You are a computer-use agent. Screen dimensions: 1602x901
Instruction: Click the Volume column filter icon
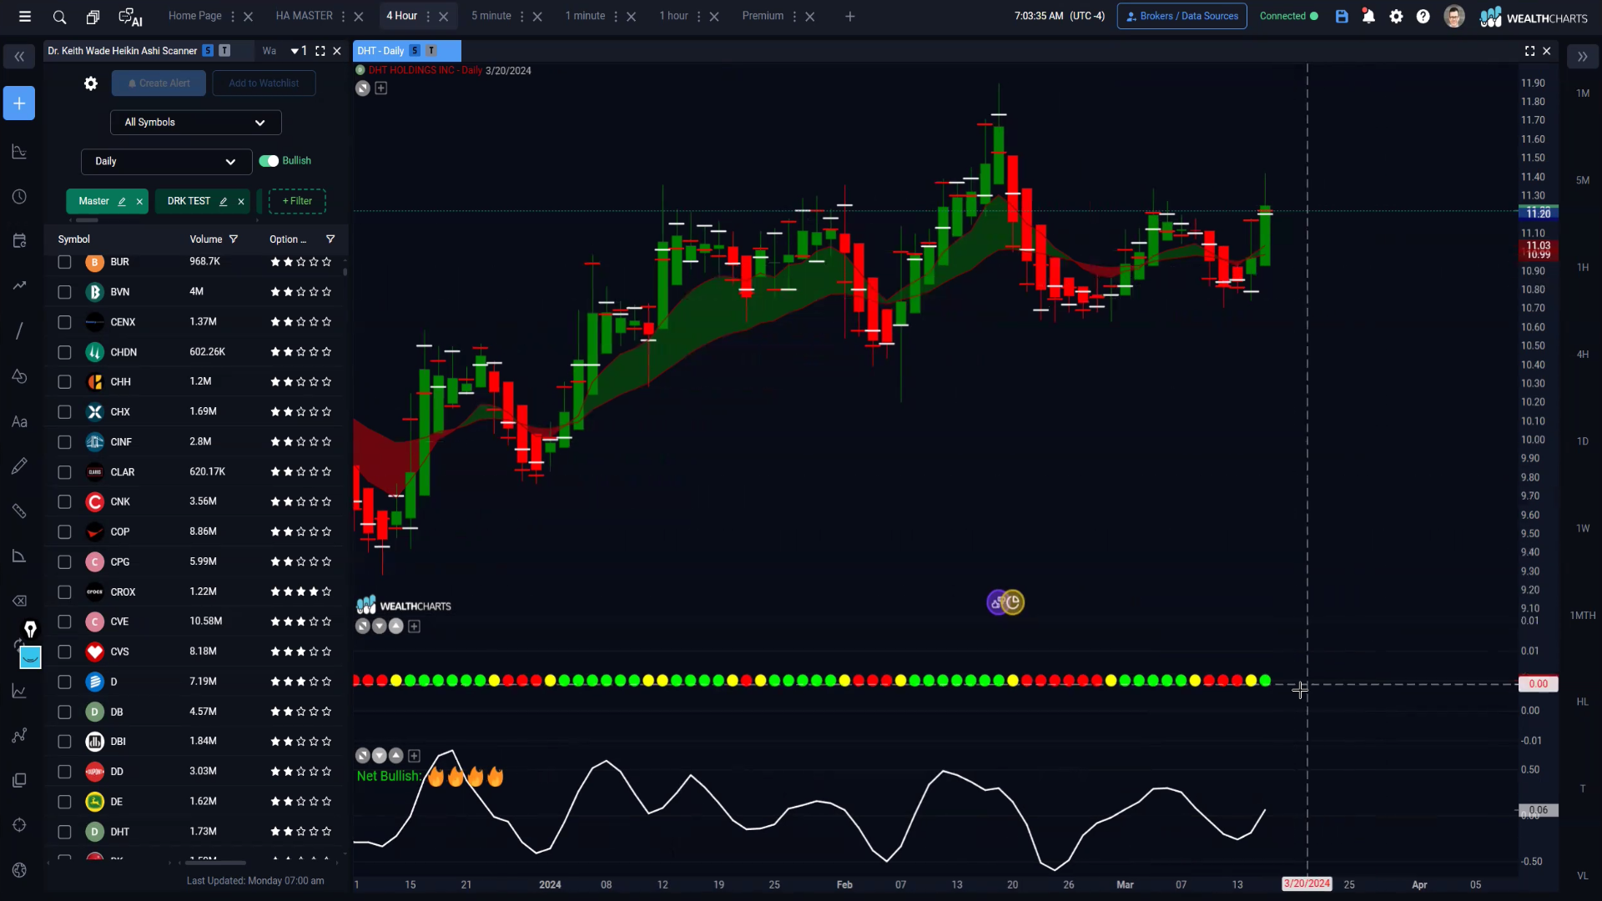[234, 239]
